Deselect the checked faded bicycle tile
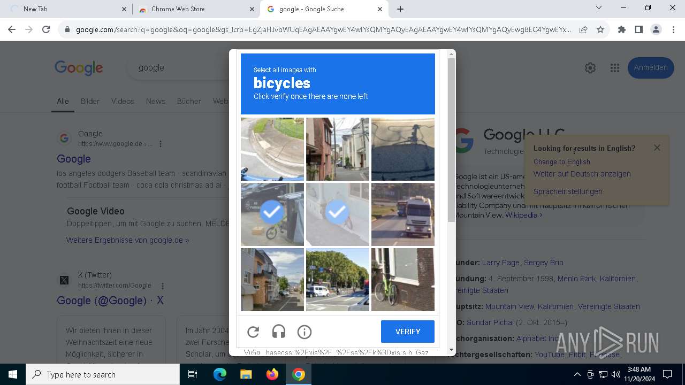The height and width of the screenshot is (385, 685). (x=338, y=214)
